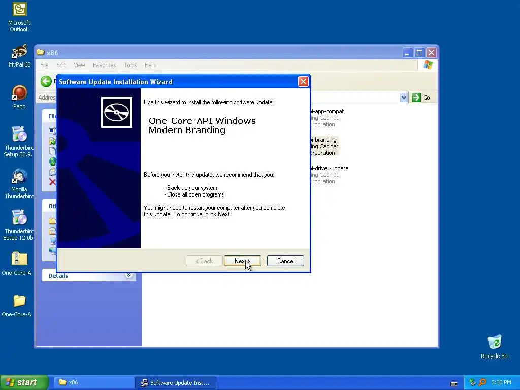
Task: Open Mozilla Thunderbird desktop shortcut
Action: (x=19, y=183)
